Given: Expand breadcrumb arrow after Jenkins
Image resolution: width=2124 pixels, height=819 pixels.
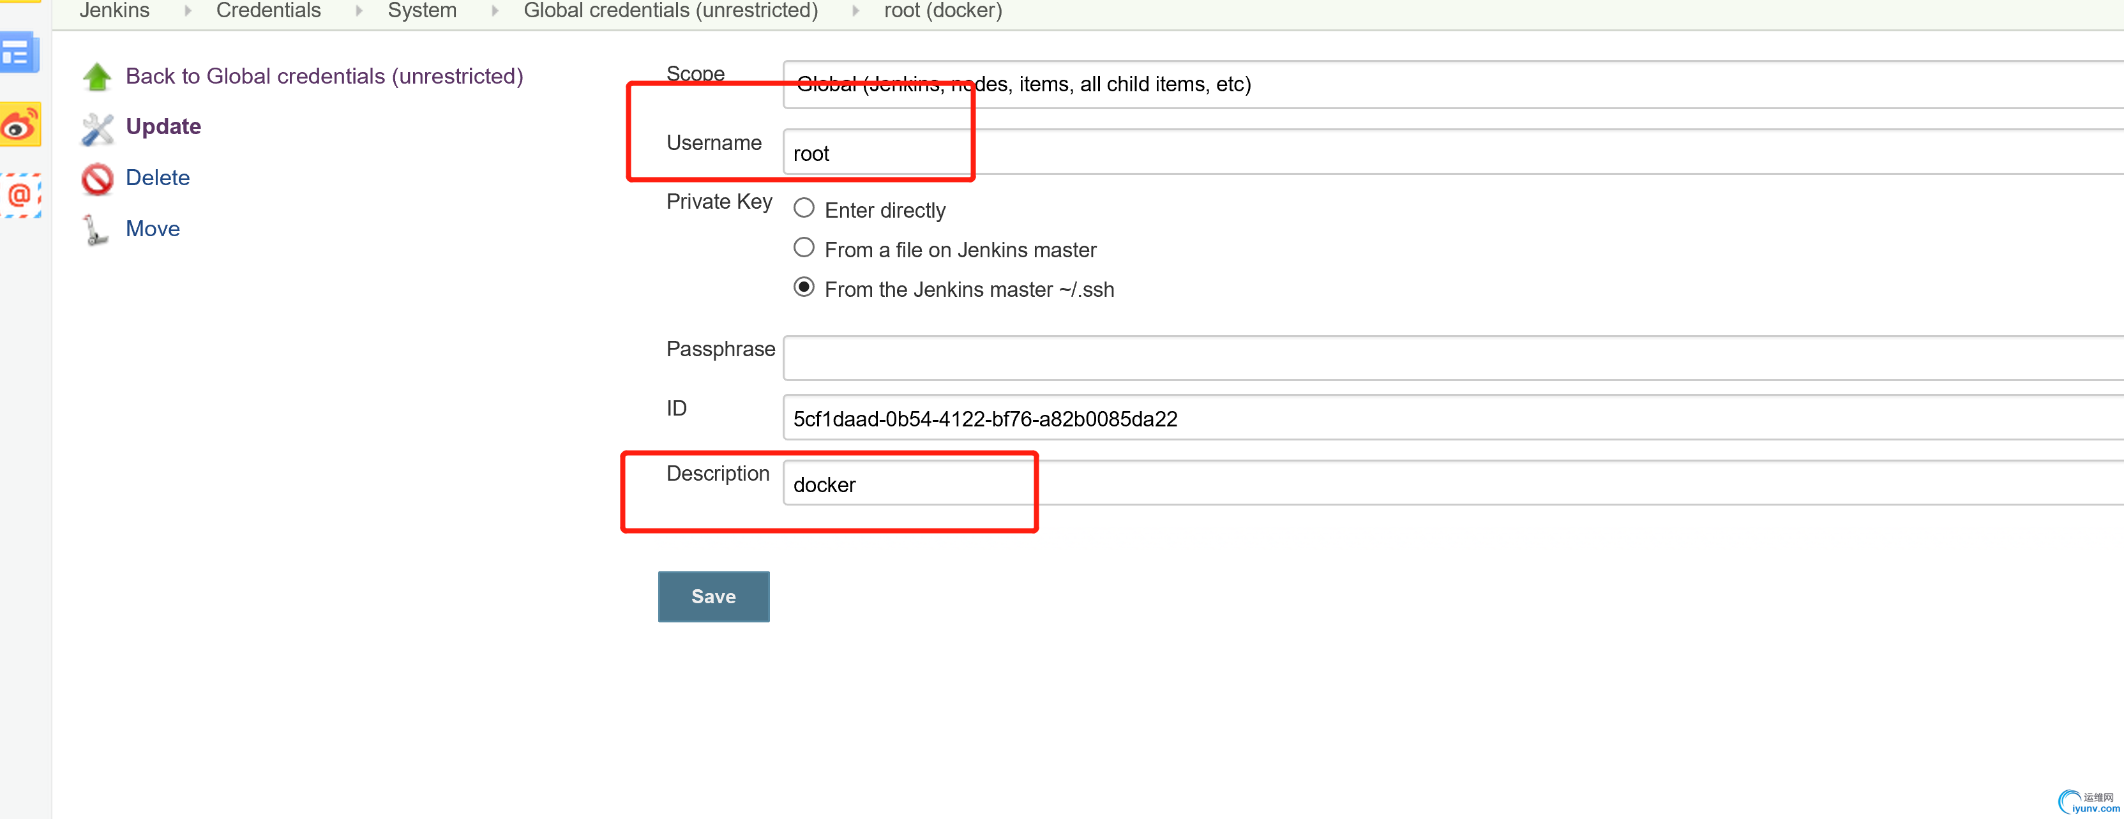Looking at the screenshot, I should 187,11.
